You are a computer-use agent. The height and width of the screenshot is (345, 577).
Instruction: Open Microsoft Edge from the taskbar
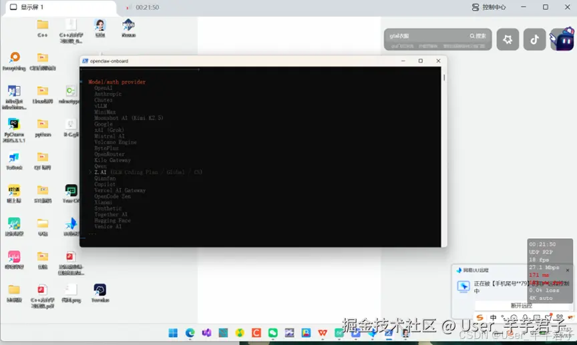point(190,333)
